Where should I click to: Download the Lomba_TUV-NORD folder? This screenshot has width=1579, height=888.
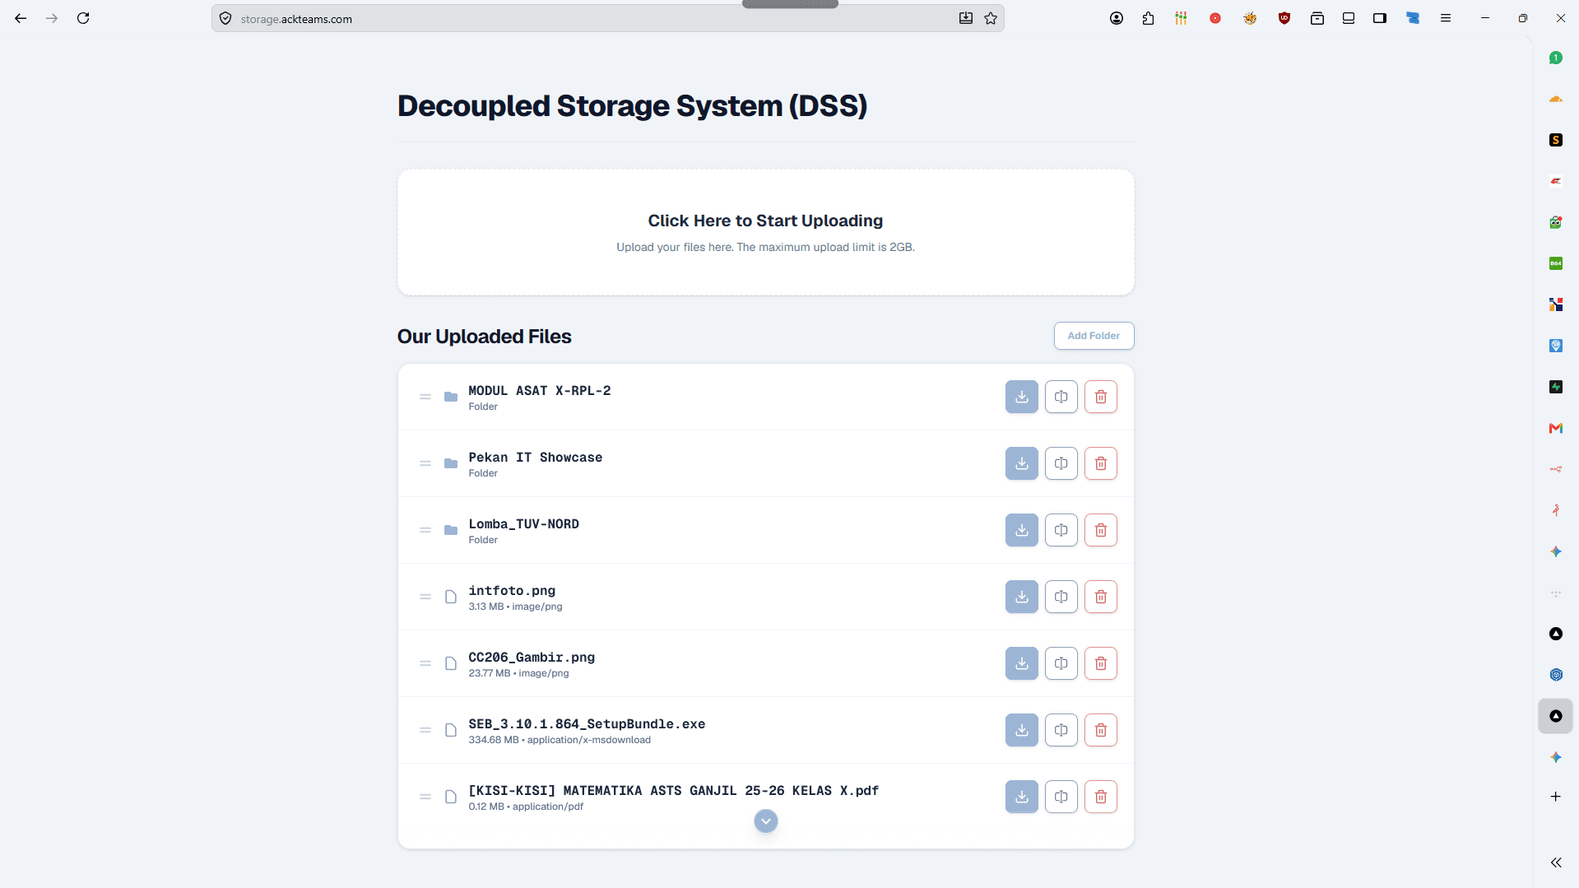(1021, 530)
